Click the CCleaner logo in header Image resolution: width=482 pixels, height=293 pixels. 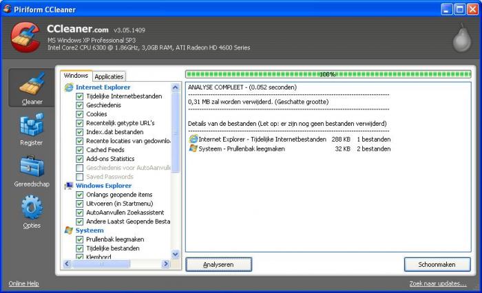tap(25, 37)
